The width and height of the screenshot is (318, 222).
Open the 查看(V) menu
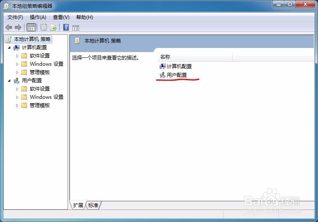(x=61, y=17)
